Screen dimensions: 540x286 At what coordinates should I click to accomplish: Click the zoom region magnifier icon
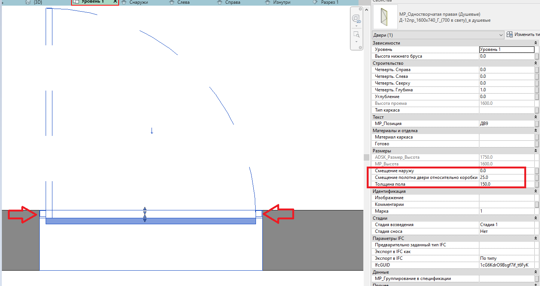(x=356, y=34)
